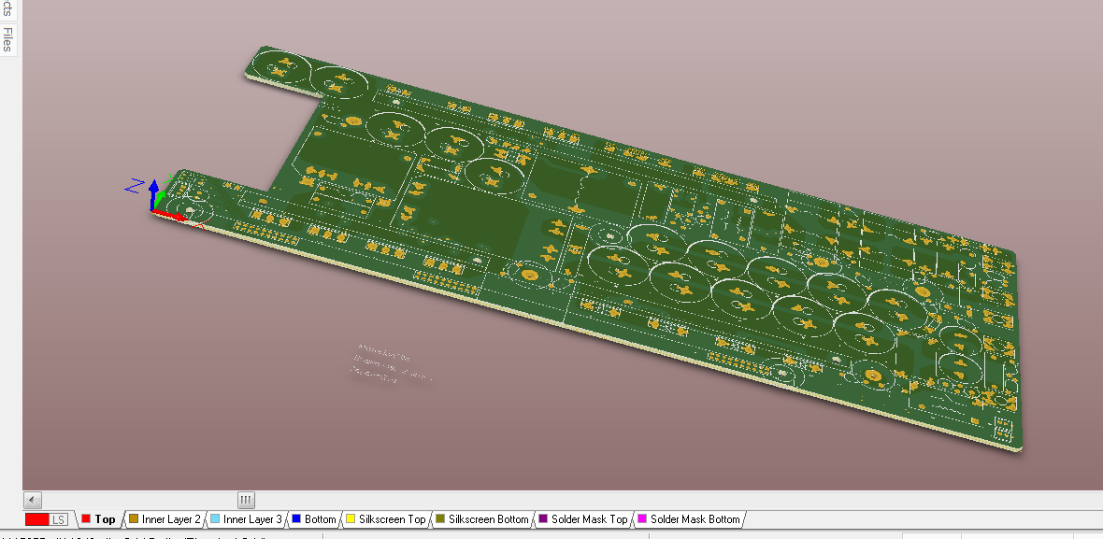Click the magenta Solder Mask Bottom square
The image size is (1103, 539).
tap(642, 519)
